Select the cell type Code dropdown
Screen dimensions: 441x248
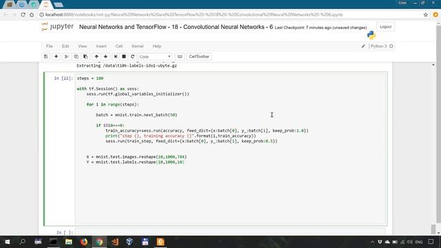click(x=154, y=56)
